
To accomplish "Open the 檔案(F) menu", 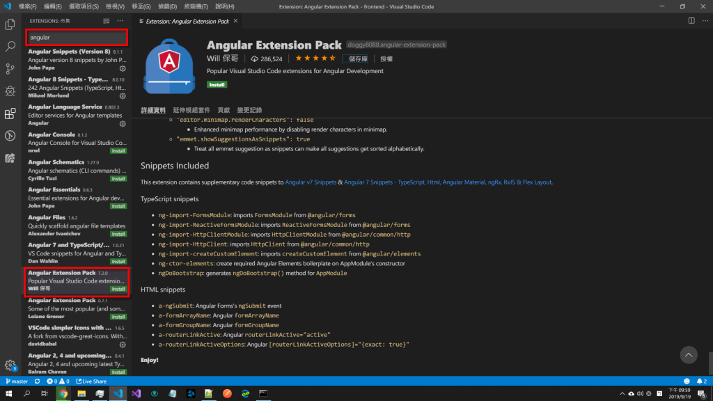I will (28, 6).
